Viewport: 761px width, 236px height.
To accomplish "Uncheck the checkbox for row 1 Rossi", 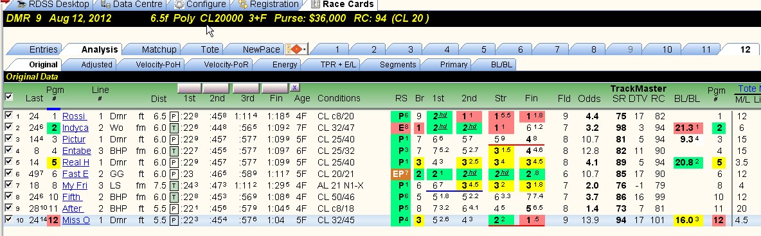I will click(x=8, y=116).
